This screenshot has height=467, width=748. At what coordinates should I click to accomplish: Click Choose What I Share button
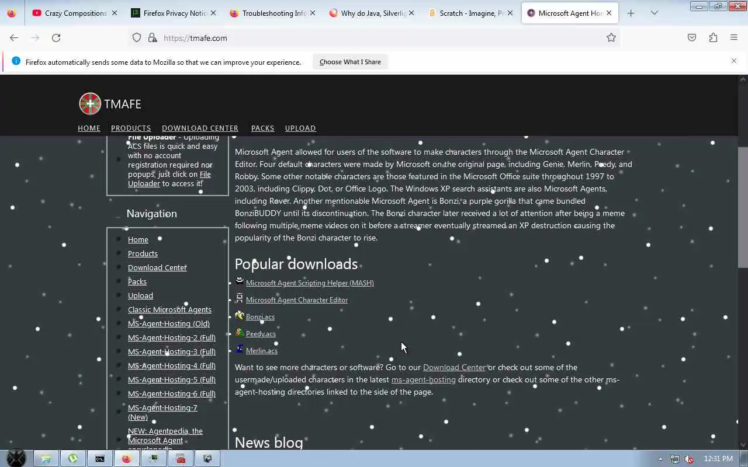(350, 62)
